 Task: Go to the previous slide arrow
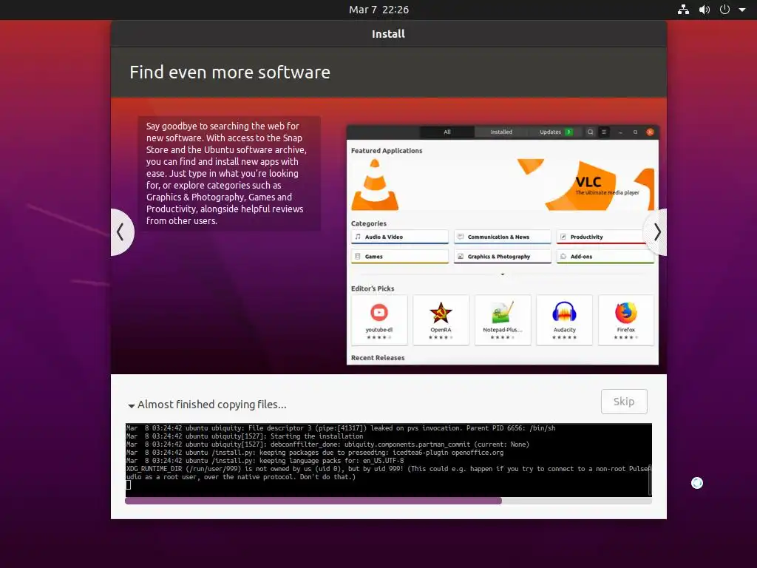tap(122, 232)
